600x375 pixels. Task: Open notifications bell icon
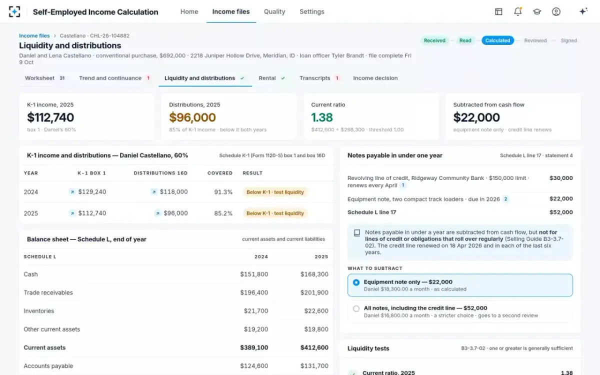click(x=518, y=11)
